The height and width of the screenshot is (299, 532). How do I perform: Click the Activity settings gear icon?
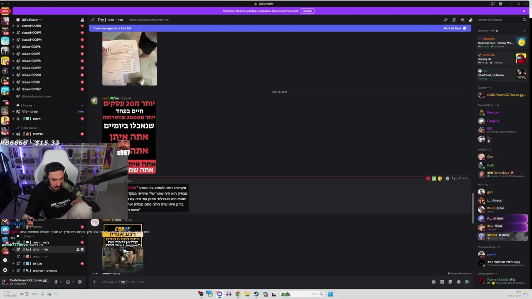pos(497,31)
